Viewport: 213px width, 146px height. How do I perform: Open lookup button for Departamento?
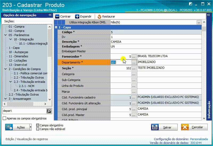pos(134,62)
